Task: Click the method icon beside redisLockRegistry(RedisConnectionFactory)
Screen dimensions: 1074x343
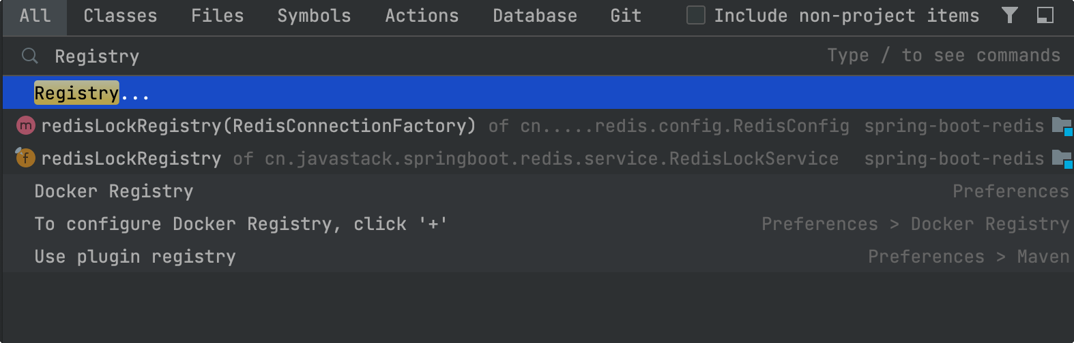Action: coord(25,125)
